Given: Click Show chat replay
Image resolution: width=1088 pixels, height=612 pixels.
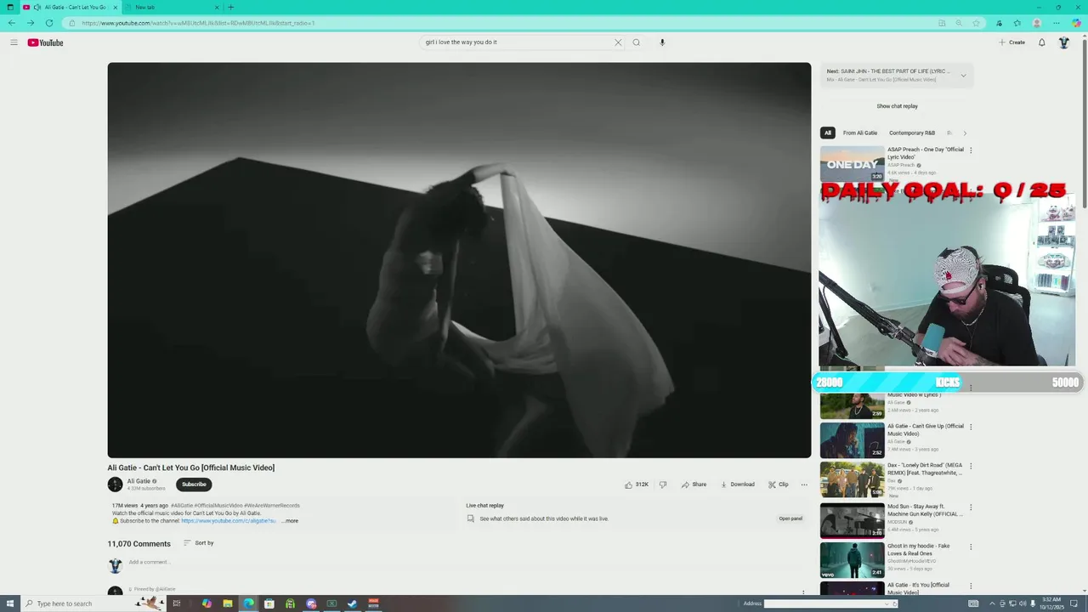Looking at the screenshot, I should 897,106.
